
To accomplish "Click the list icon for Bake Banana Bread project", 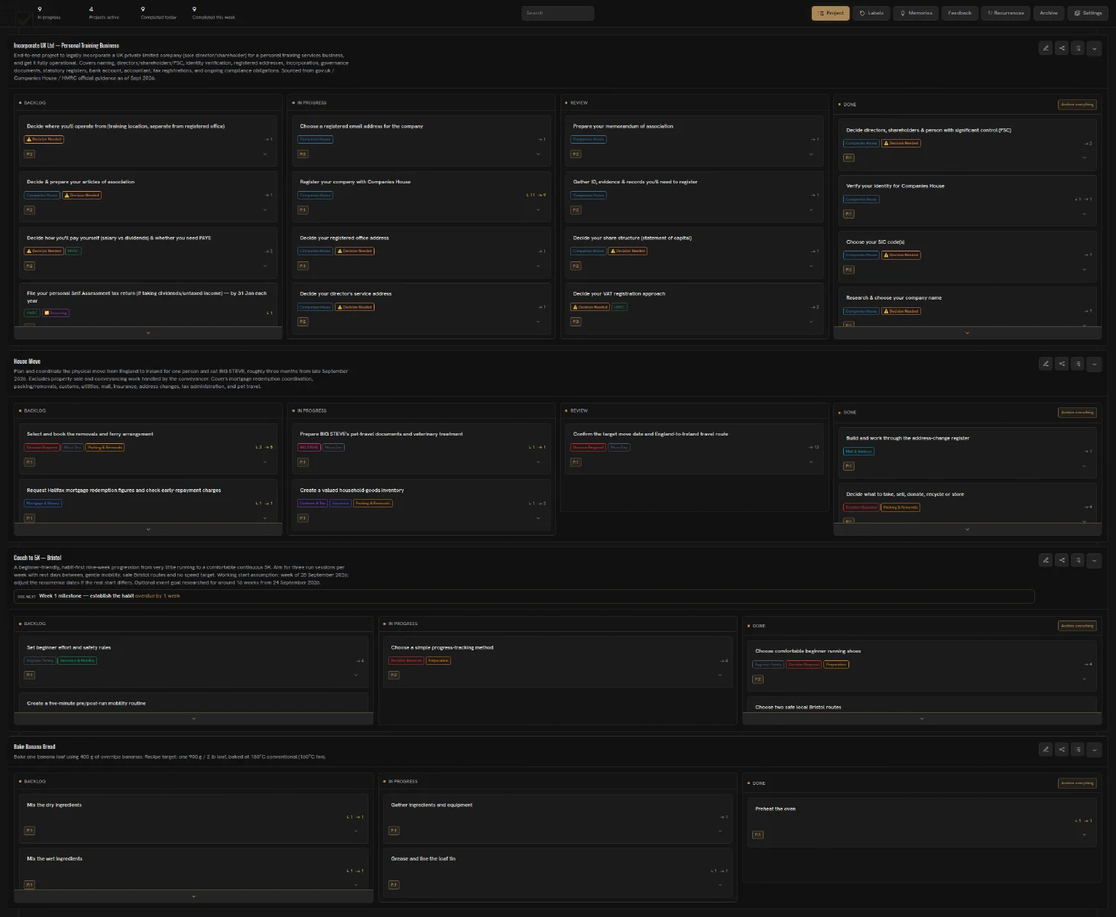I will [x=1078, y=750].
